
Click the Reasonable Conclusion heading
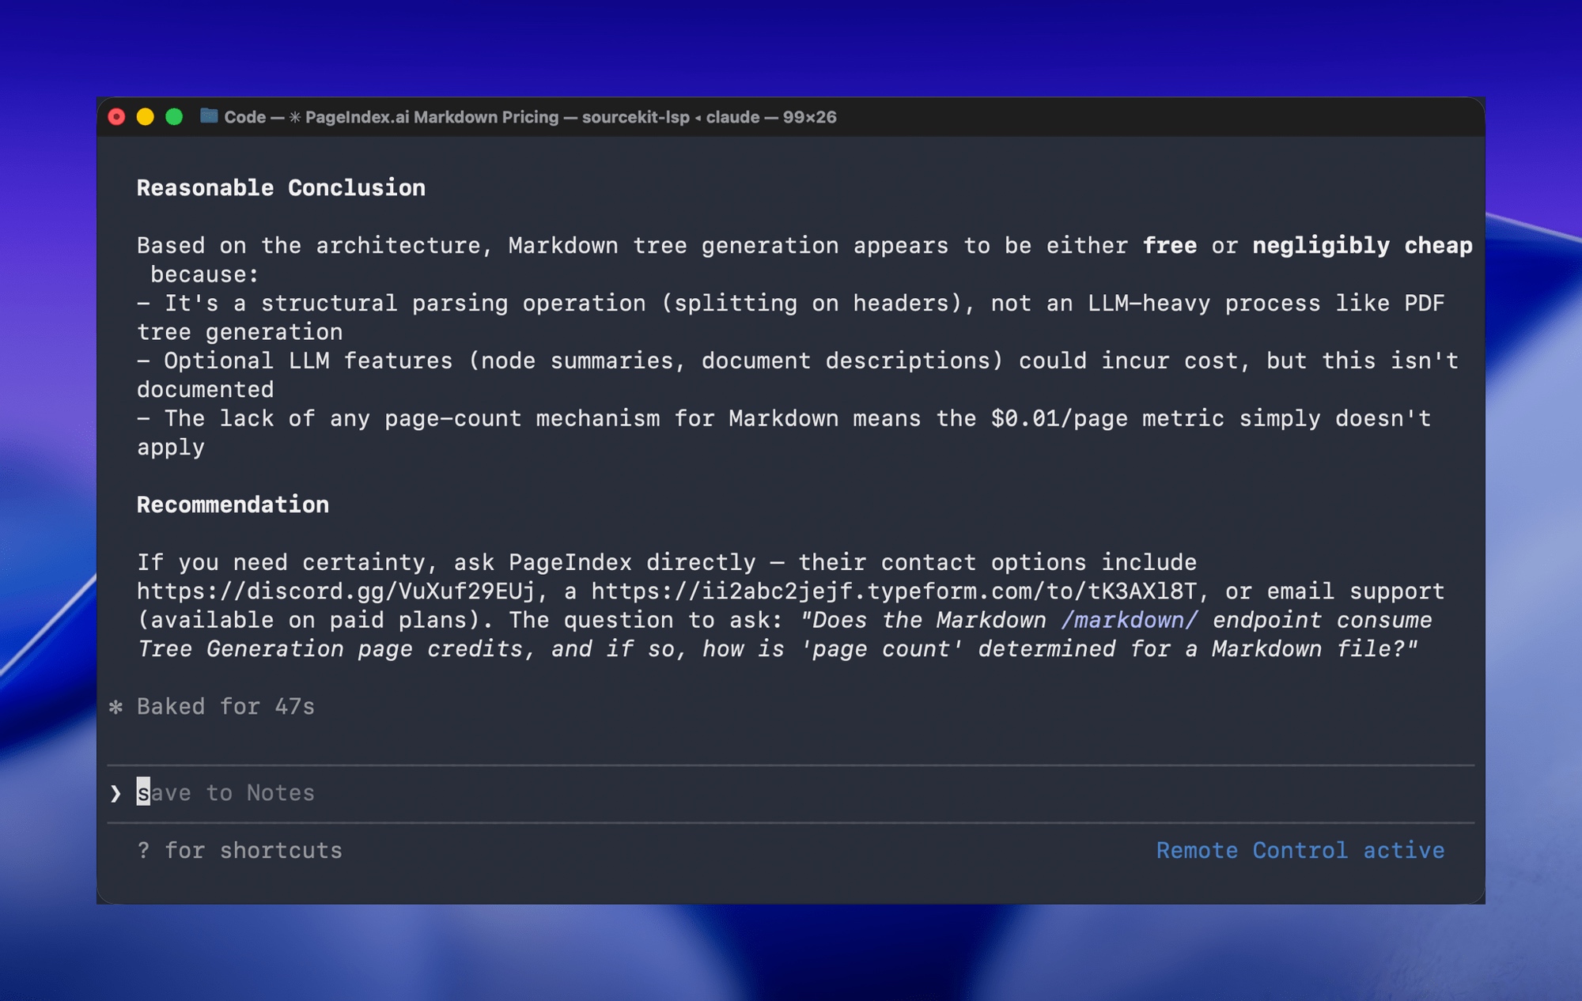pyautogui.click(x=281, y=188)
